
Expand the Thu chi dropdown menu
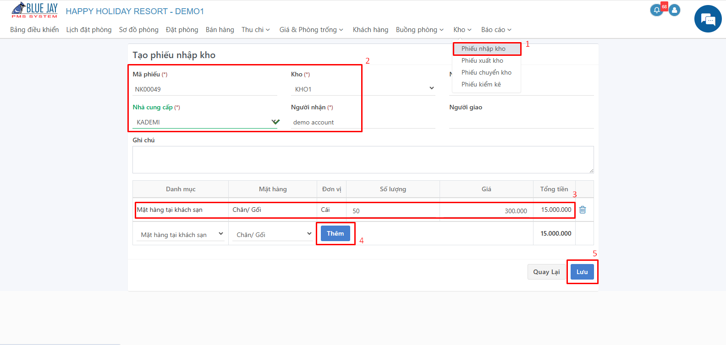tap(256, 30)
